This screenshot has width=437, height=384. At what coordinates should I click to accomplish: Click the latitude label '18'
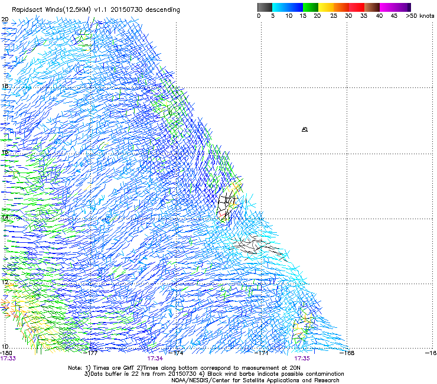tap(5, 86)
